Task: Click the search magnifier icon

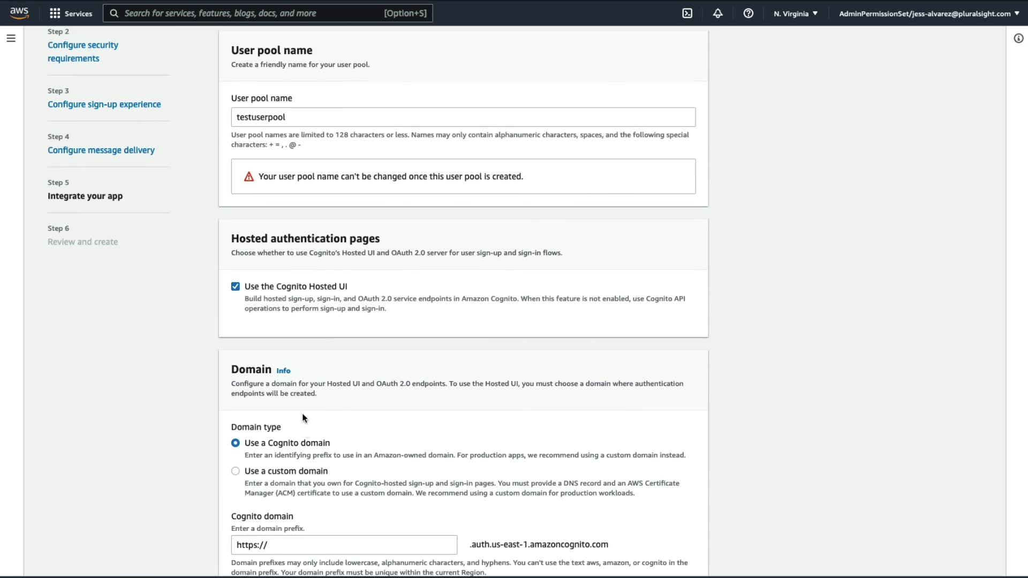Action: 114,13
